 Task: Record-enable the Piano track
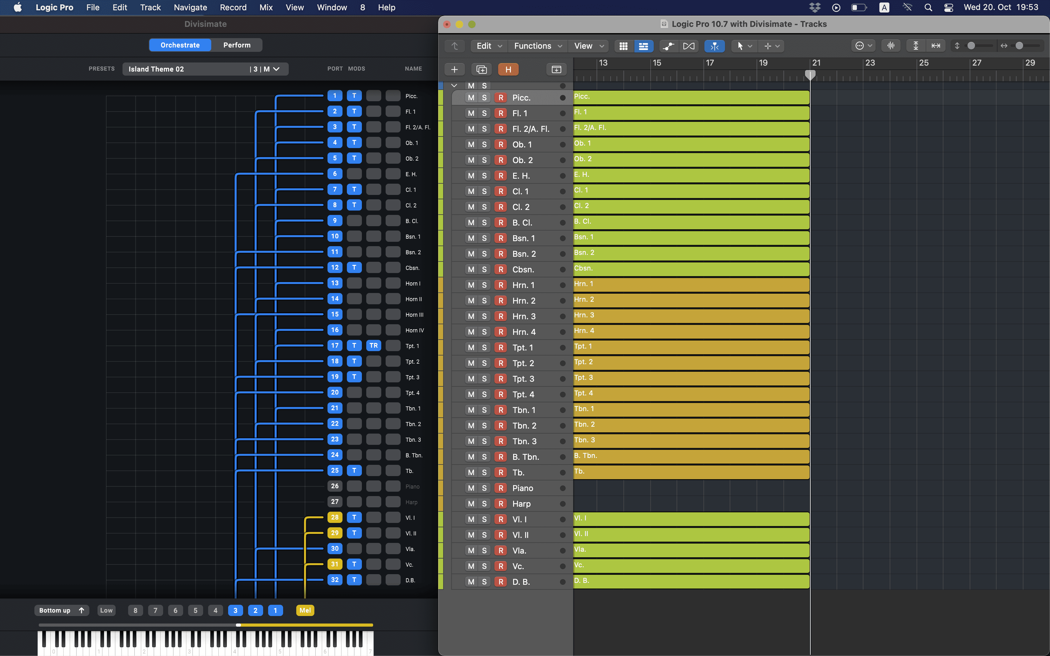501,488
